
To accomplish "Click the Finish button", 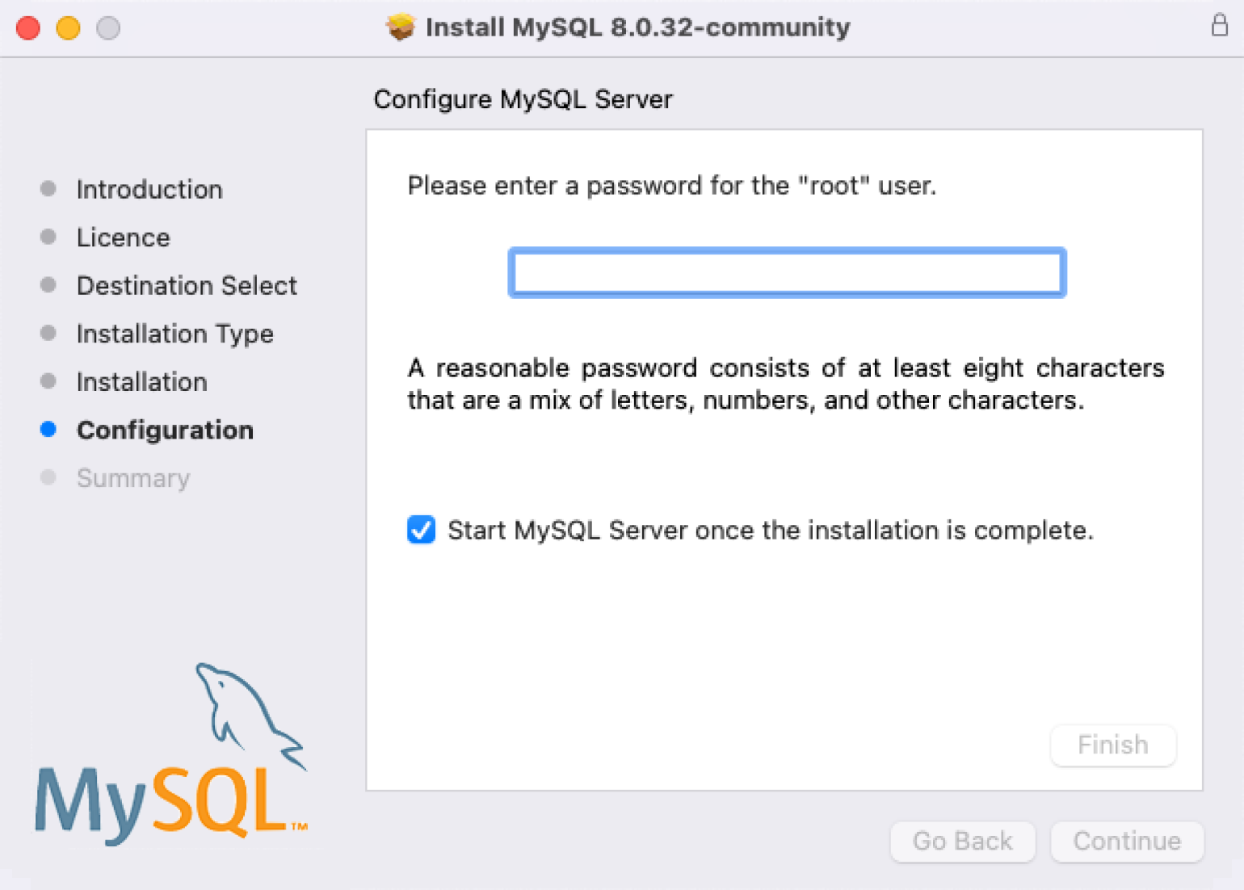I will [1113, 745].
